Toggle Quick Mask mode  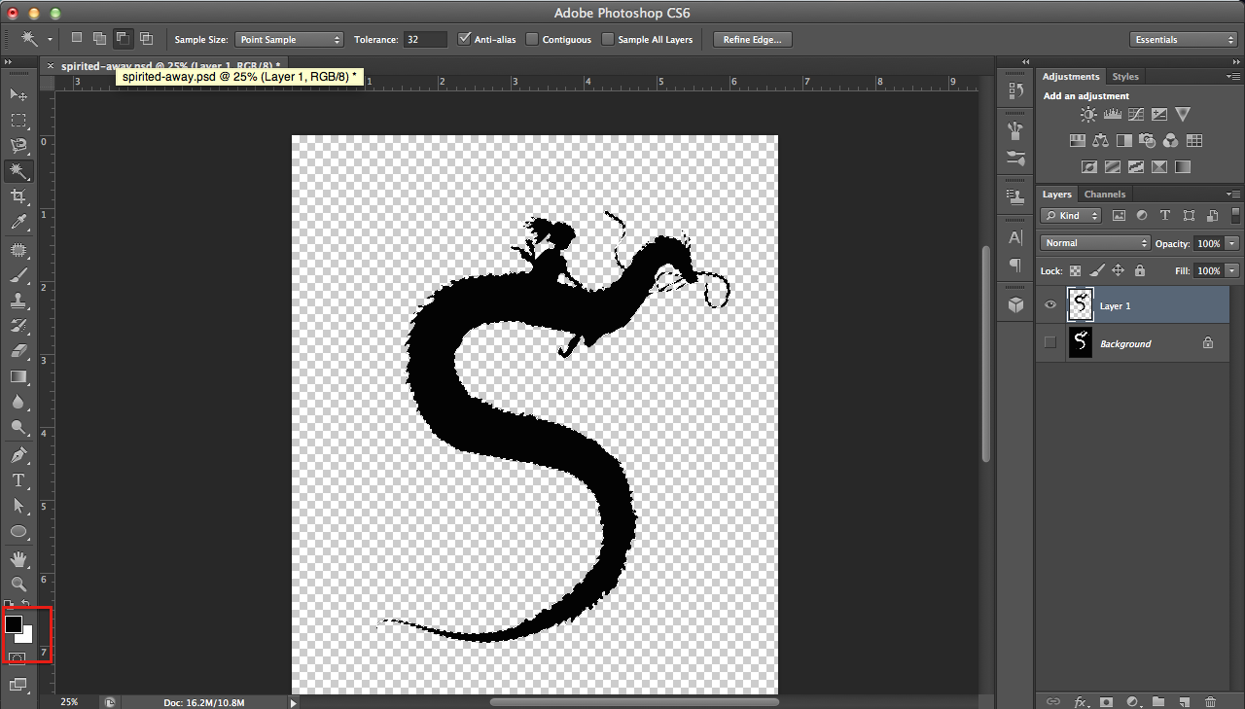point(18,658)
